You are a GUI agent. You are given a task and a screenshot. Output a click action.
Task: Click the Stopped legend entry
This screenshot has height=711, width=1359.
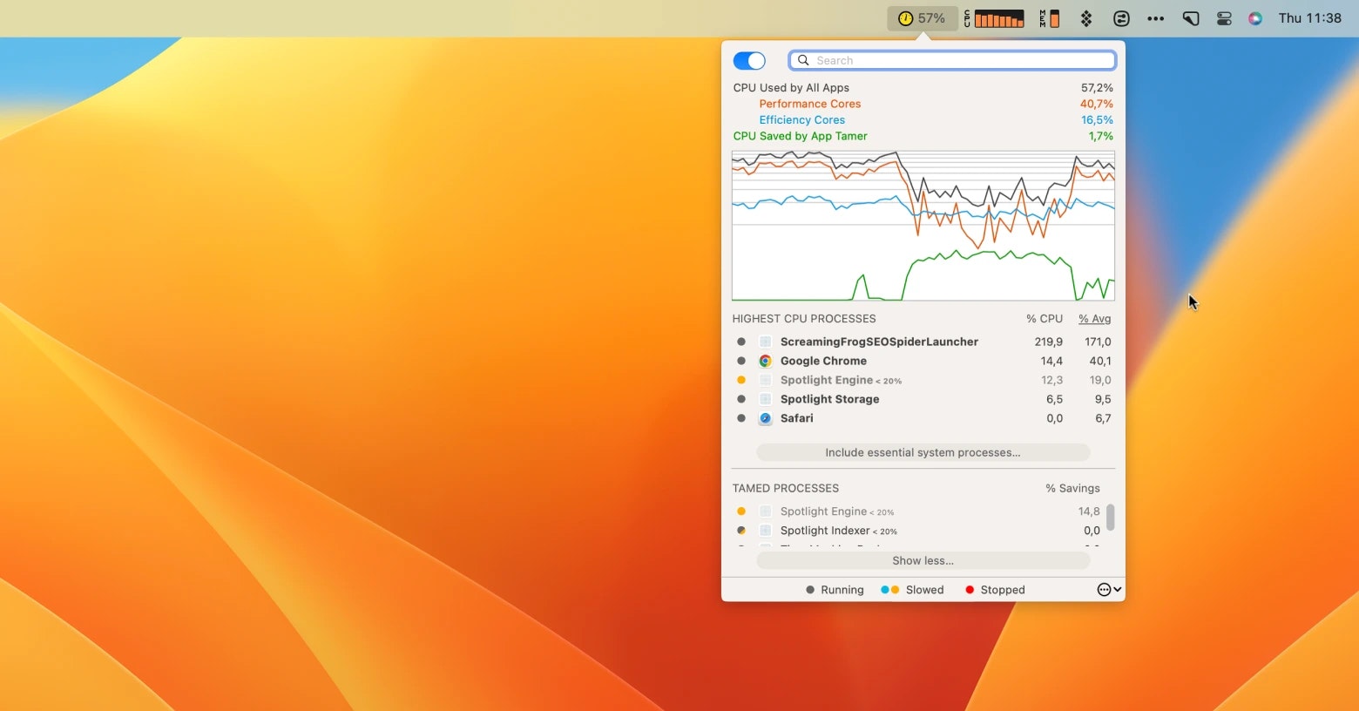(995, 590)
